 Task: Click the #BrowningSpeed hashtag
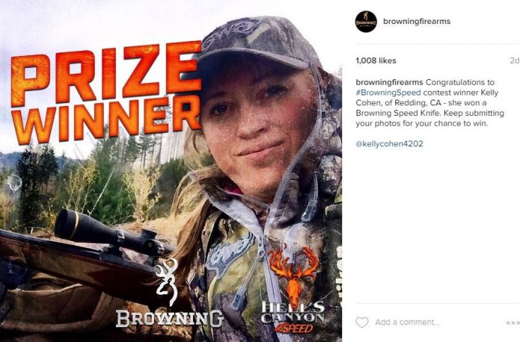tap(388, 93)
